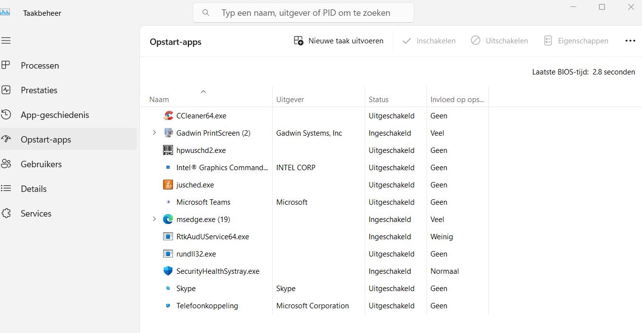Select the Microsoft Teams row

pyautogui.click(x=203, y=202)
